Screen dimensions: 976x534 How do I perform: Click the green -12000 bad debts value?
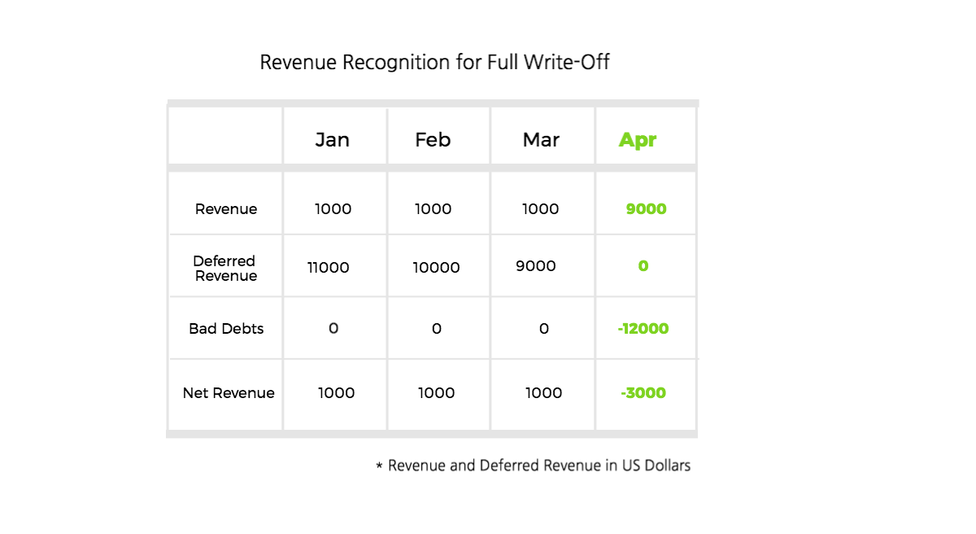[x=643, y=329]
